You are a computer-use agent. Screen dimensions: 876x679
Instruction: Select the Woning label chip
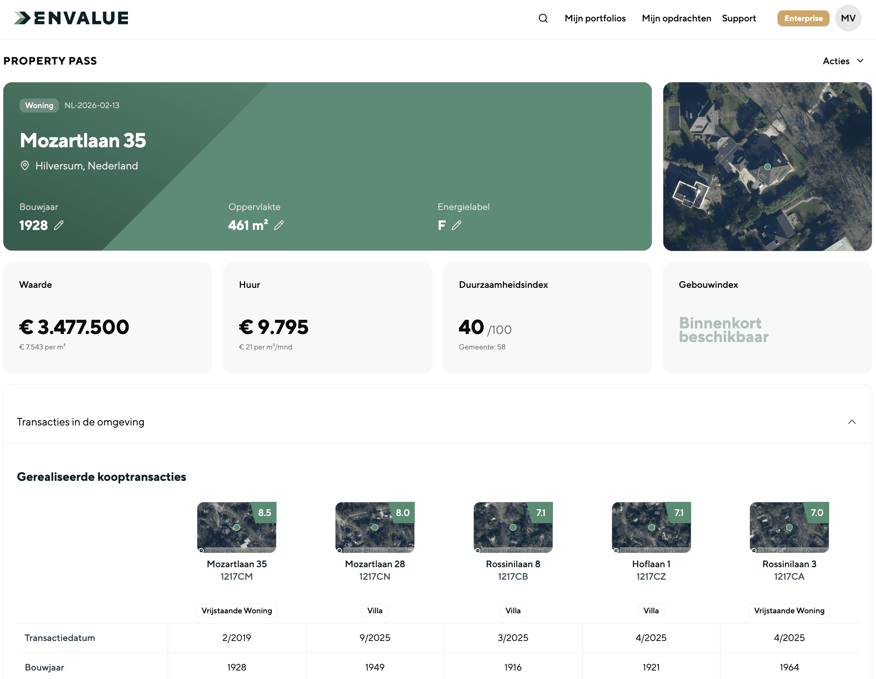point(39,105)
